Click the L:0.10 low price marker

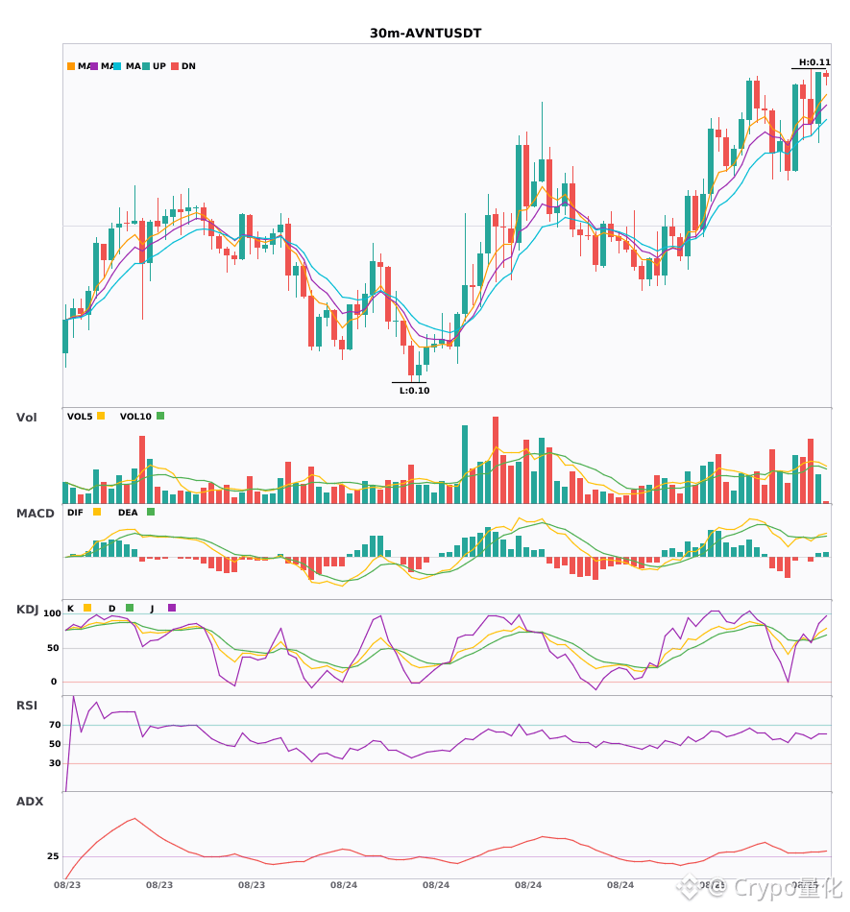point(414,391)
